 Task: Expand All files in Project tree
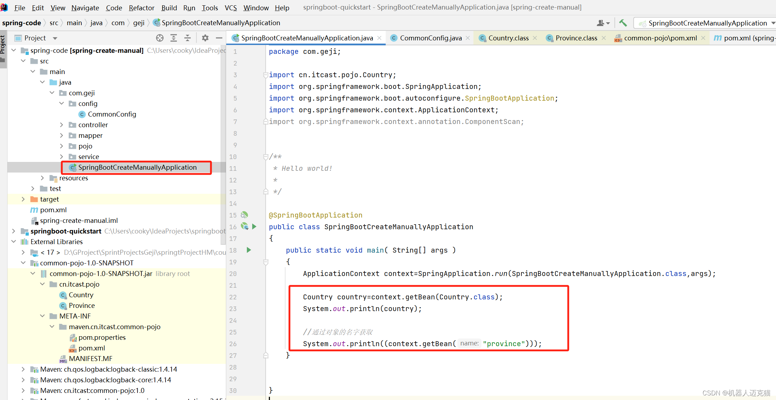(x=174, y=38)
